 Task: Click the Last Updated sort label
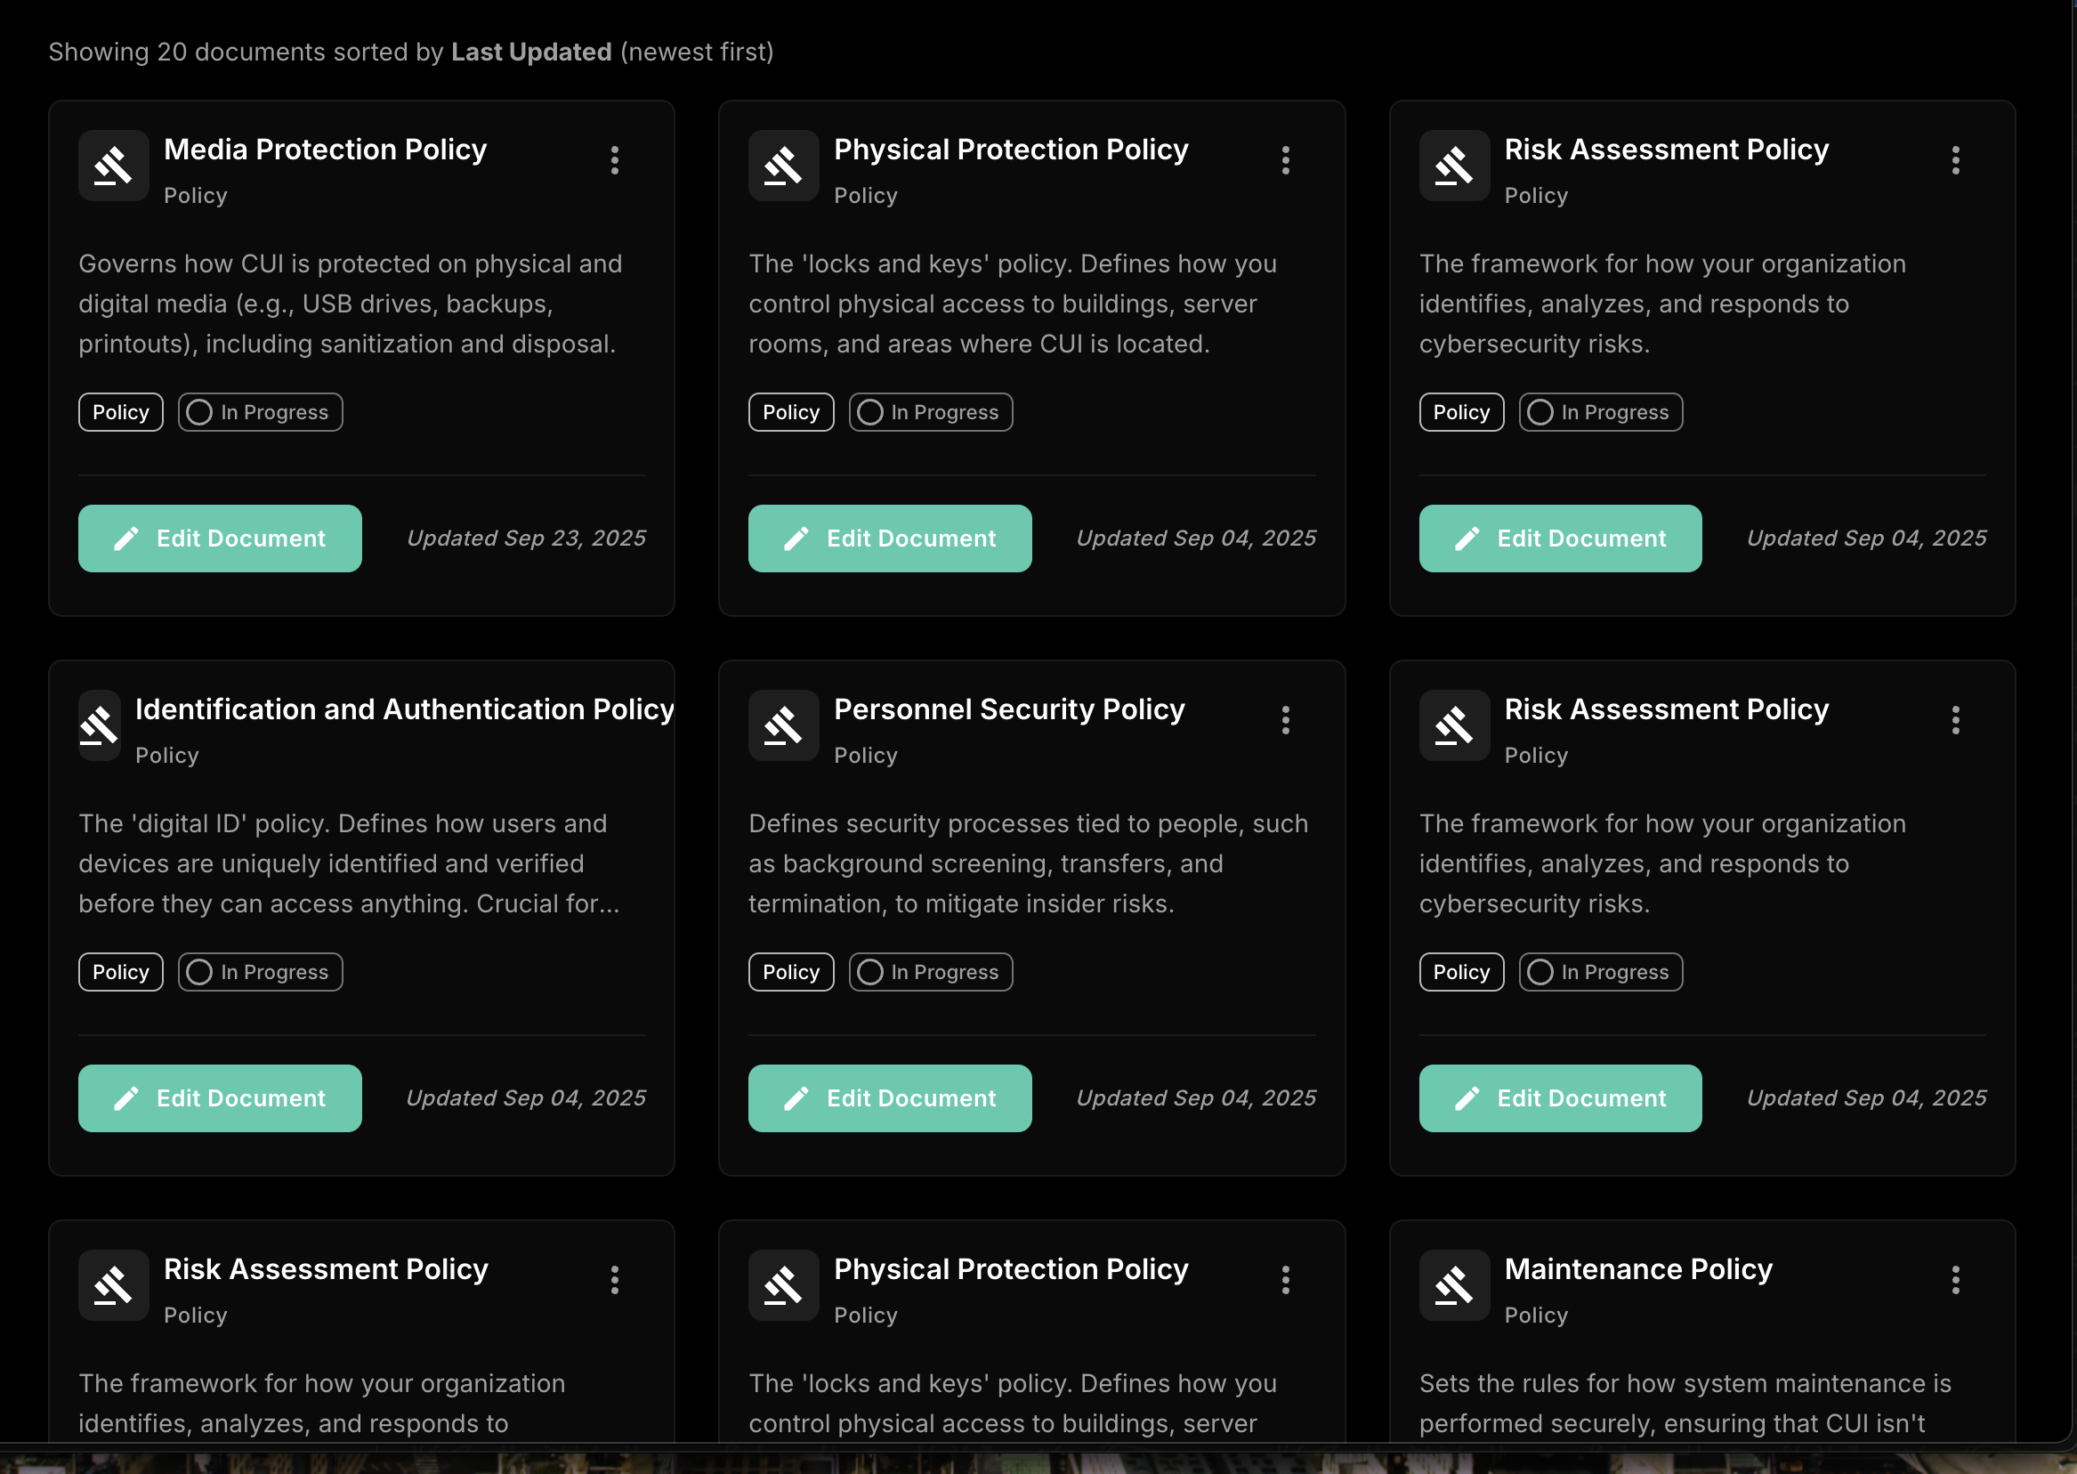click(531, 52)
